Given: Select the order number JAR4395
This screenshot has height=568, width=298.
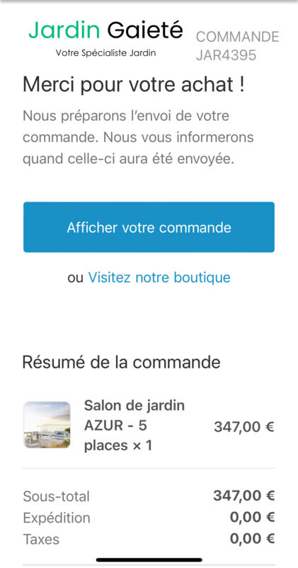Looking at the screenshot, I should point(226,55).
